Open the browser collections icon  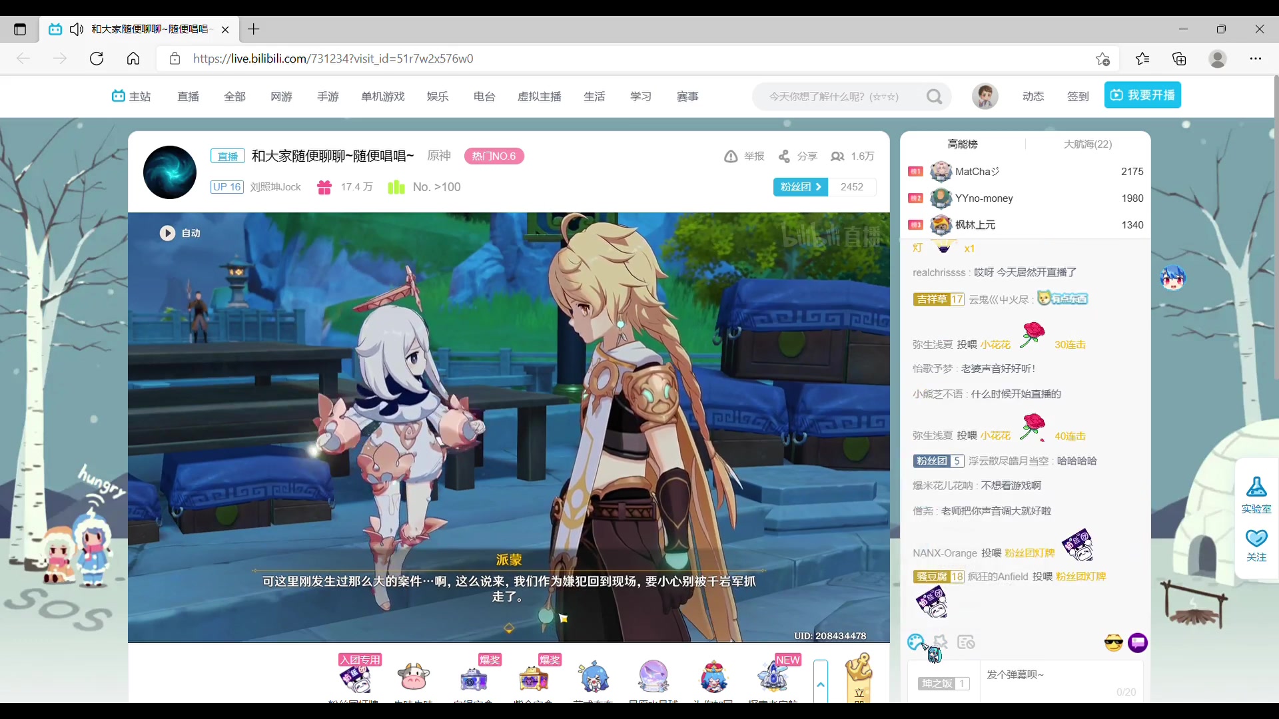(1179, 59)
